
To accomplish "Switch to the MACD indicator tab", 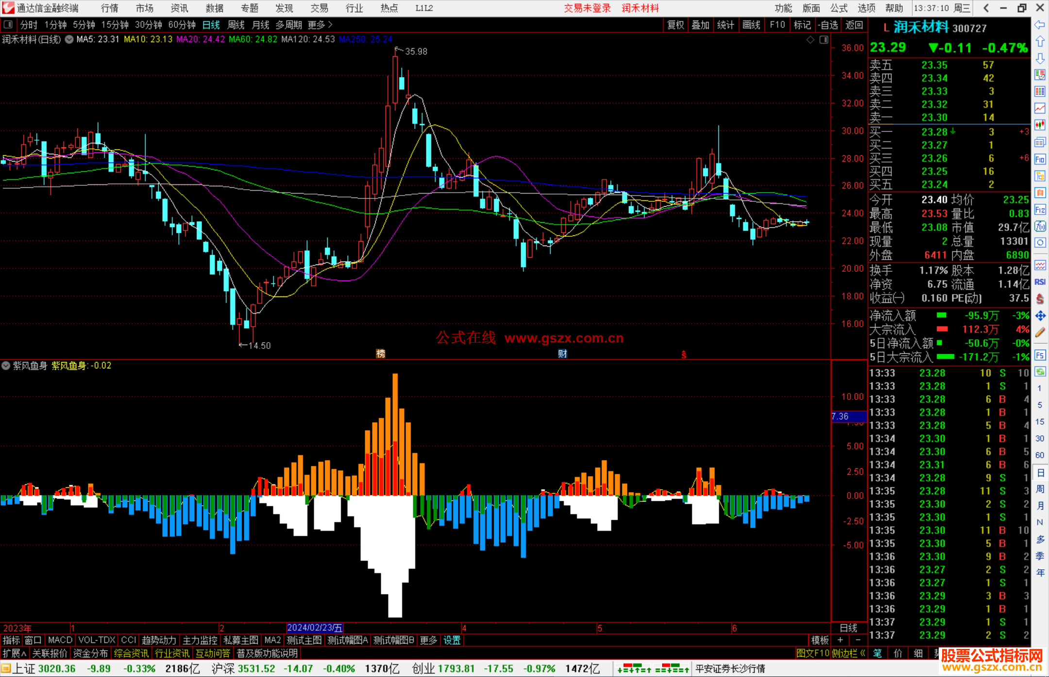I will 60,640.
